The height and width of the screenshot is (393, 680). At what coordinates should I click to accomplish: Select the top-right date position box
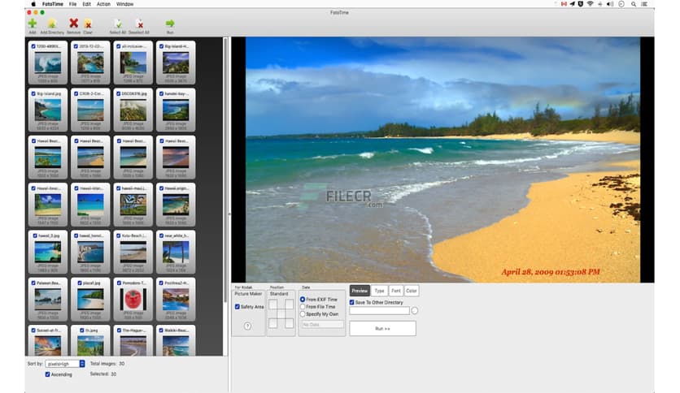[x=290, y=304]
